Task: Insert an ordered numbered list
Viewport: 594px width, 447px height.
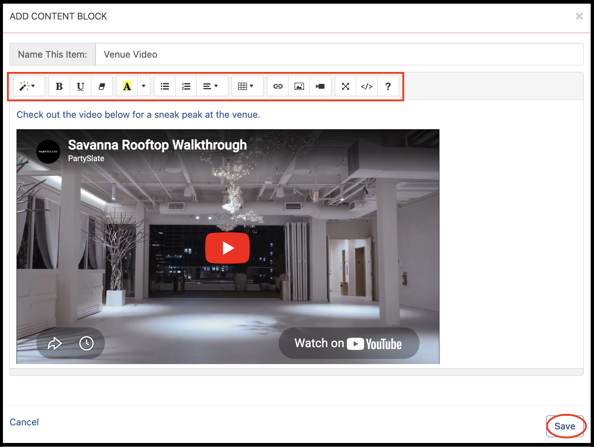Action: point(186,86)
